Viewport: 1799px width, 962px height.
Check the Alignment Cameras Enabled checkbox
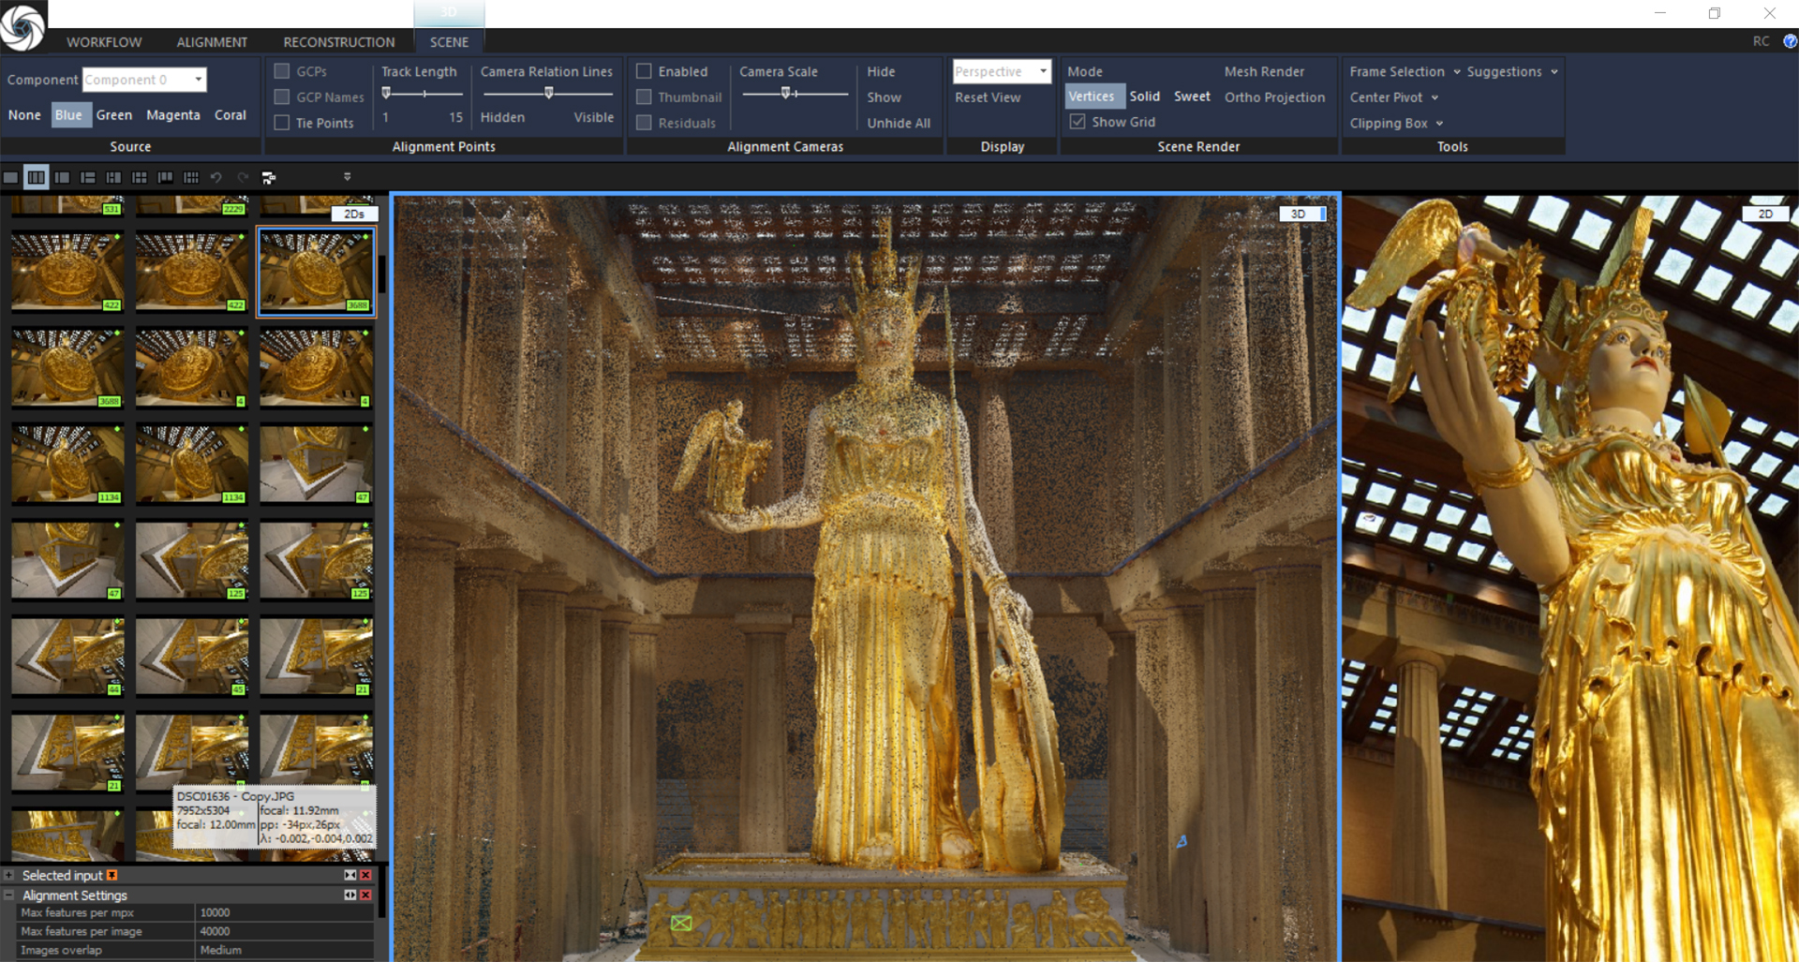coord(644,71)
